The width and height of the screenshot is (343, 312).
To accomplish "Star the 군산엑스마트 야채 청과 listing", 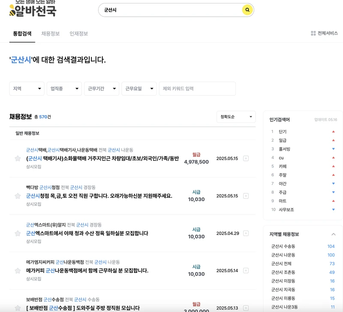I will pos(18,233).
